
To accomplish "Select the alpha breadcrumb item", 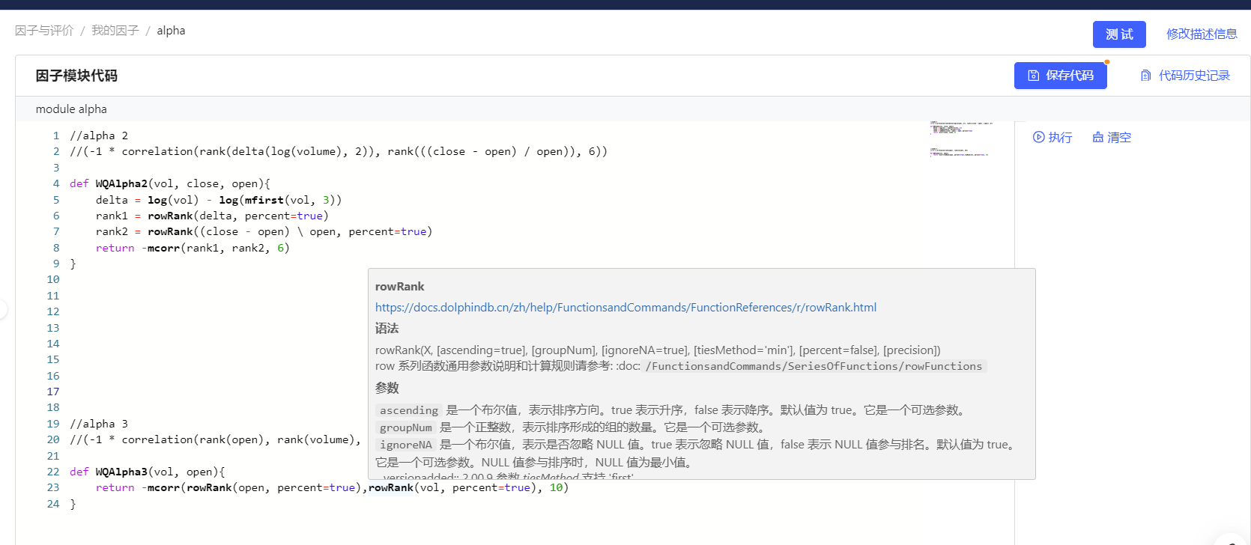I will point(171,31).
